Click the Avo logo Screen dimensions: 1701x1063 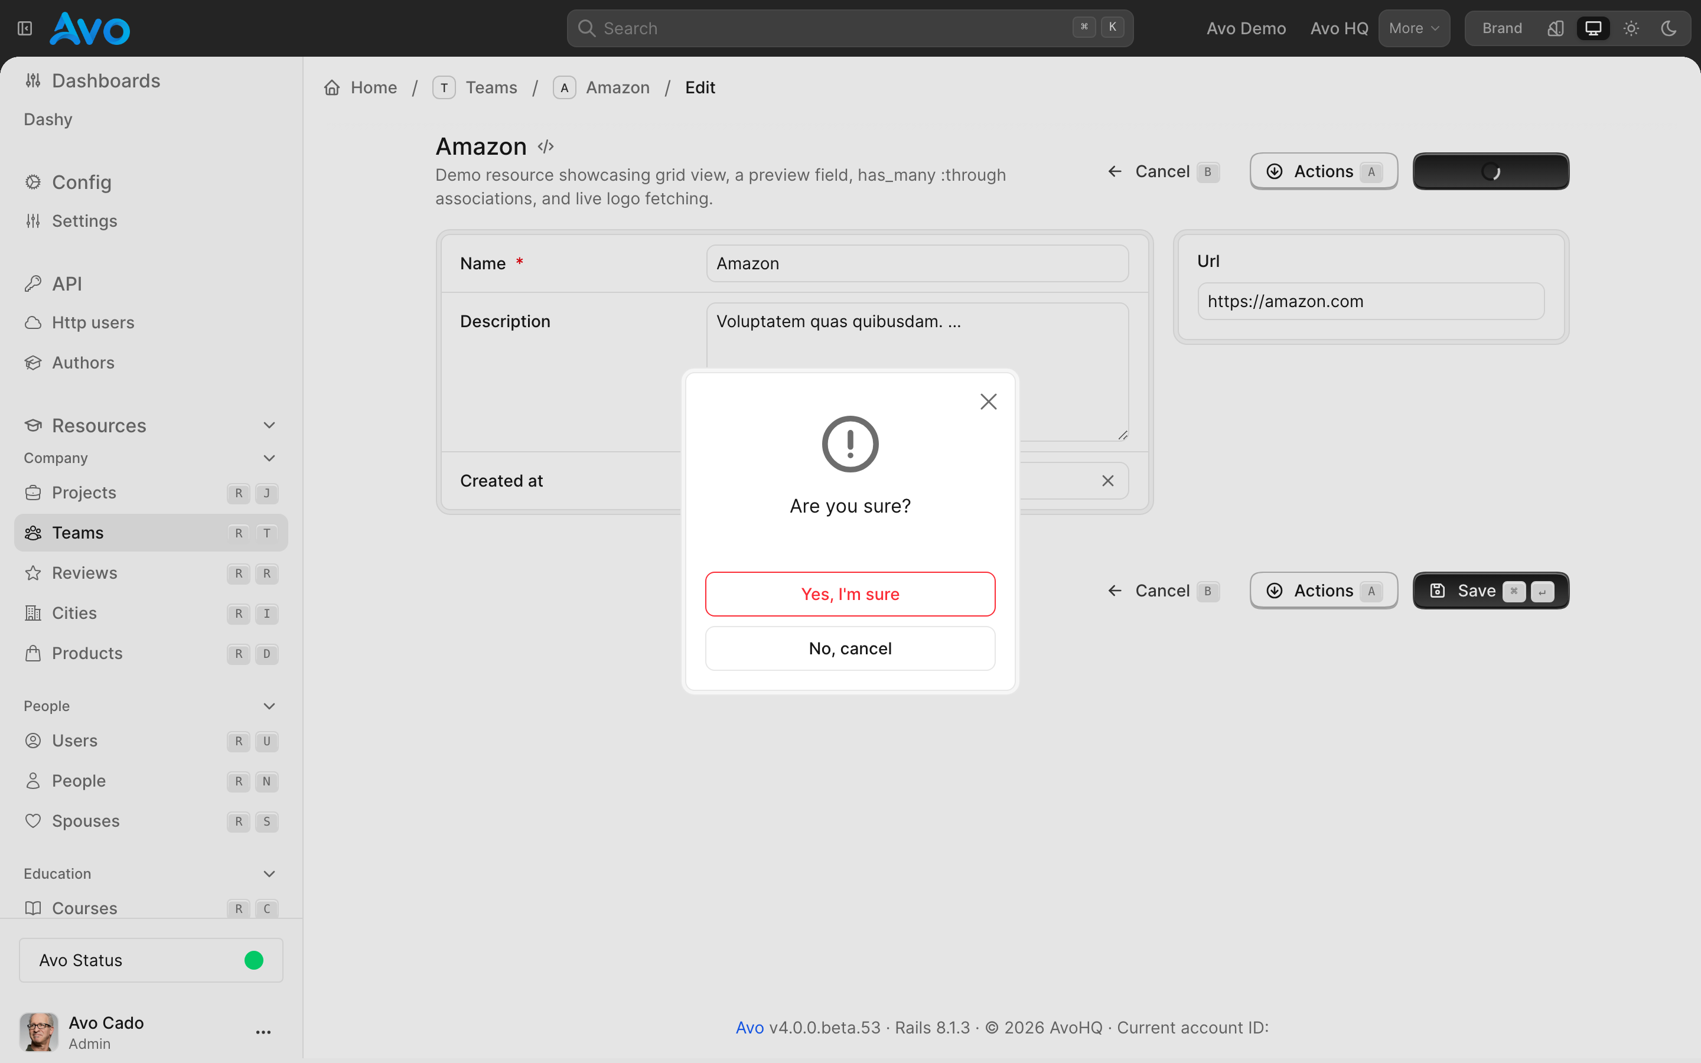tap(89, 29)
